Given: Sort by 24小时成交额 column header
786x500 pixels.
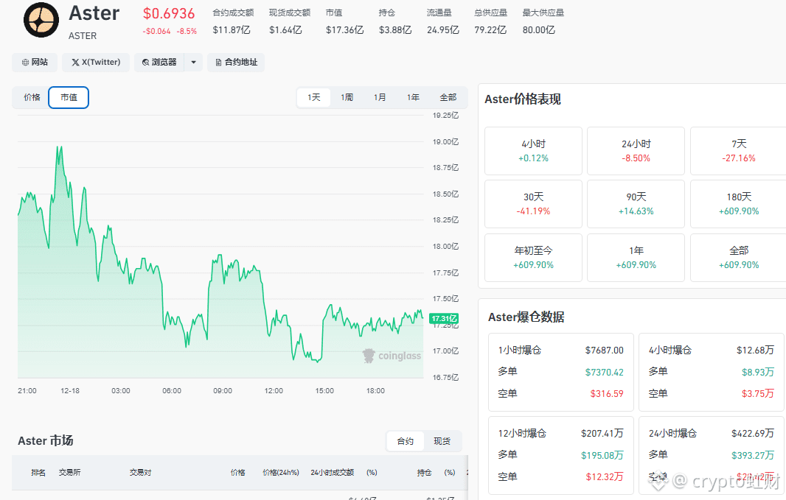Looking at the screenshot, I should pyautogui.click(x=332, y=473).
